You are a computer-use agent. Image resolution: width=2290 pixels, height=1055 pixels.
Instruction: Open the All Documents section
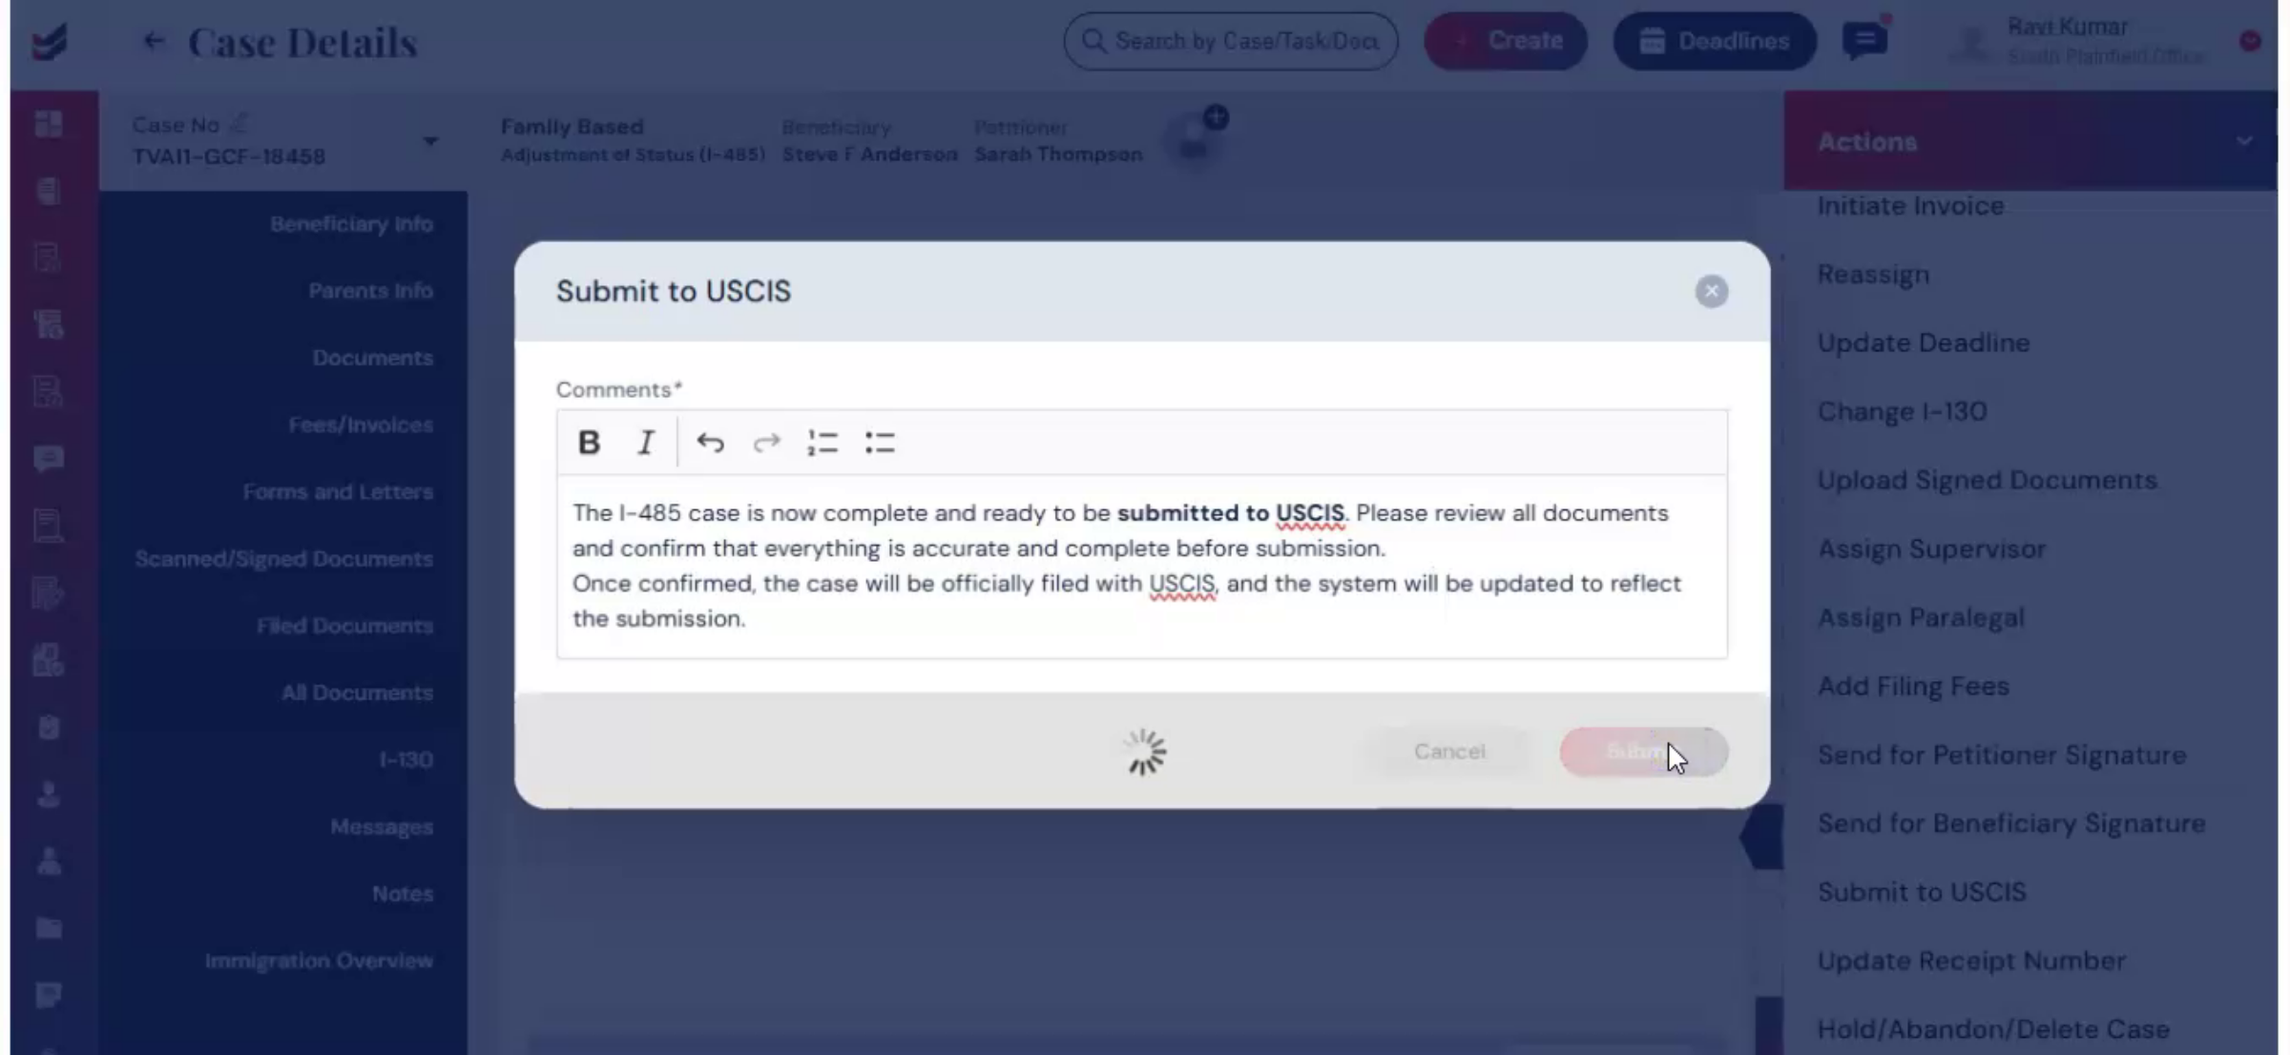[357, 693]
